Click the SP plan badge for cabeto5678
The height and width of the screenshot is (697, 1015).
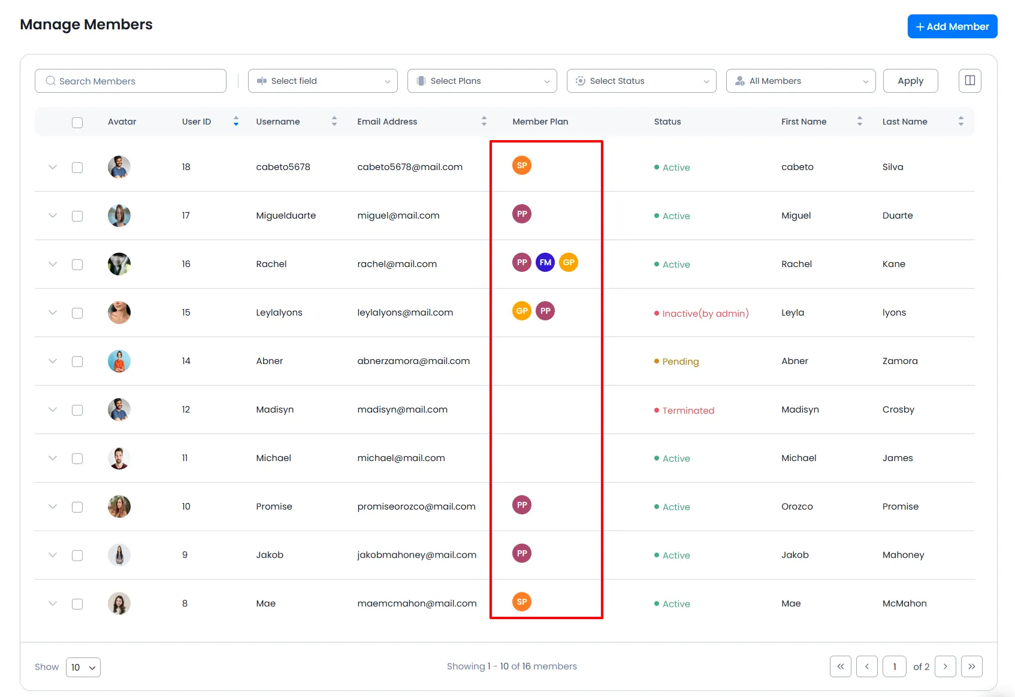tap(521, 165)
